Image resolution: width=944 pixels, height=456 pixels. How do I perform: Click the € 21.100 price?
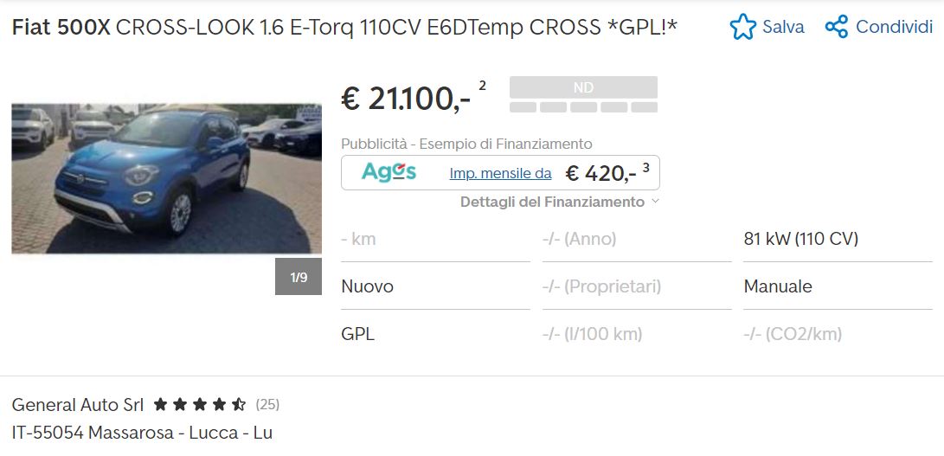[x=406, y=99]
